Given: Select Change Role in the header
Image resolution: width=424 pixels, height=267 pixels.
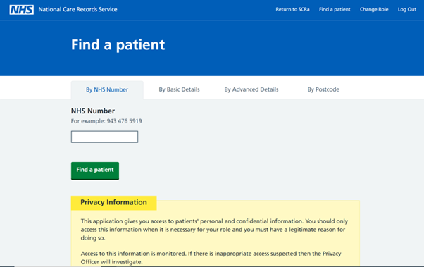Looking at the screenshot, I should 374,9.
